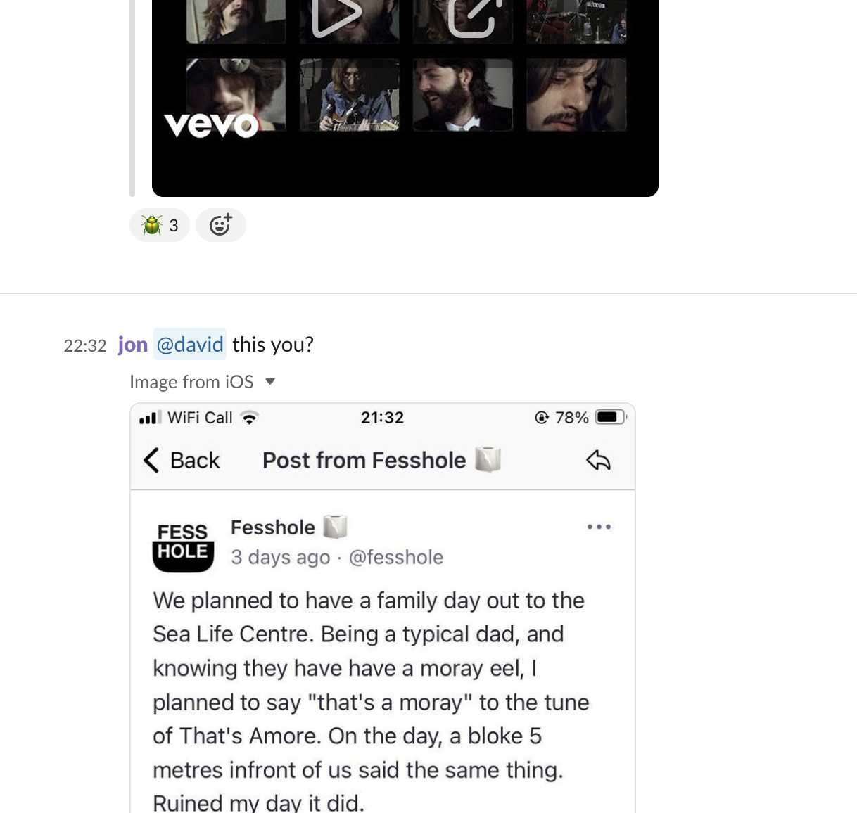Open jon's user profile name
The width and height of the screenshot is (857, 813).
point(133,344)
